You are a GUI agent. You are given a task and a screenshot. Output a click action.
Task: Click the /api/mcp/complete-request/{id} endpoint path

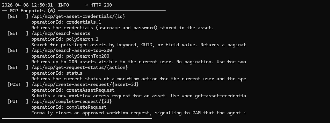[x=72, y=102]
